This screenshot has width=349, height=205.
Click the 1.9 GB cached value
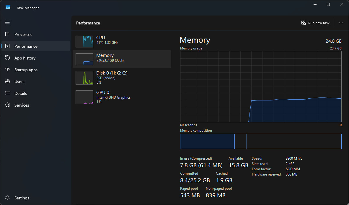point(224,180)
